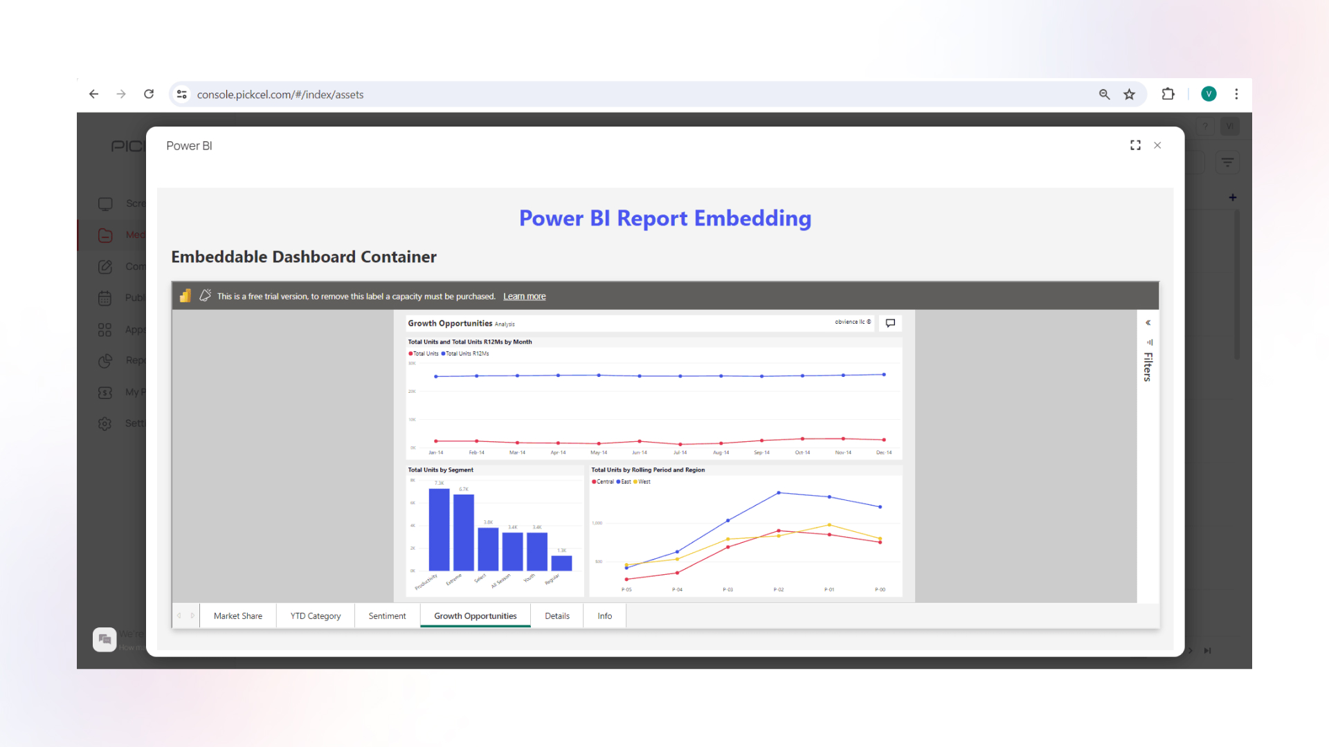
Task: Switch to the Info tab
Action: click(605, 616)
